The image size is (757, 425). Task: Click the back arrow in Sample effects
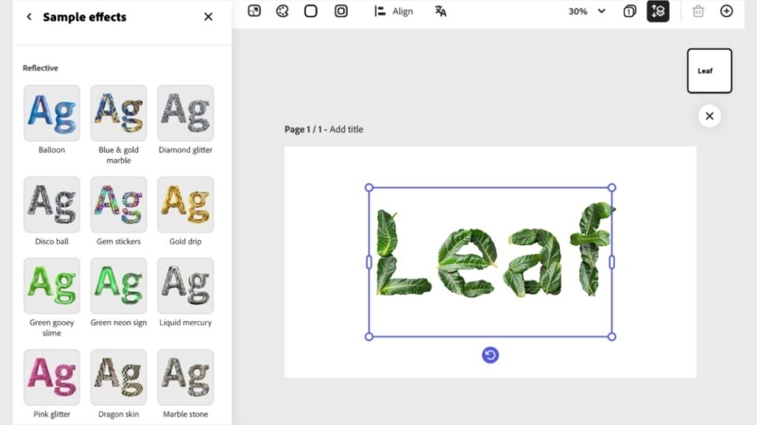coord(29,17)
